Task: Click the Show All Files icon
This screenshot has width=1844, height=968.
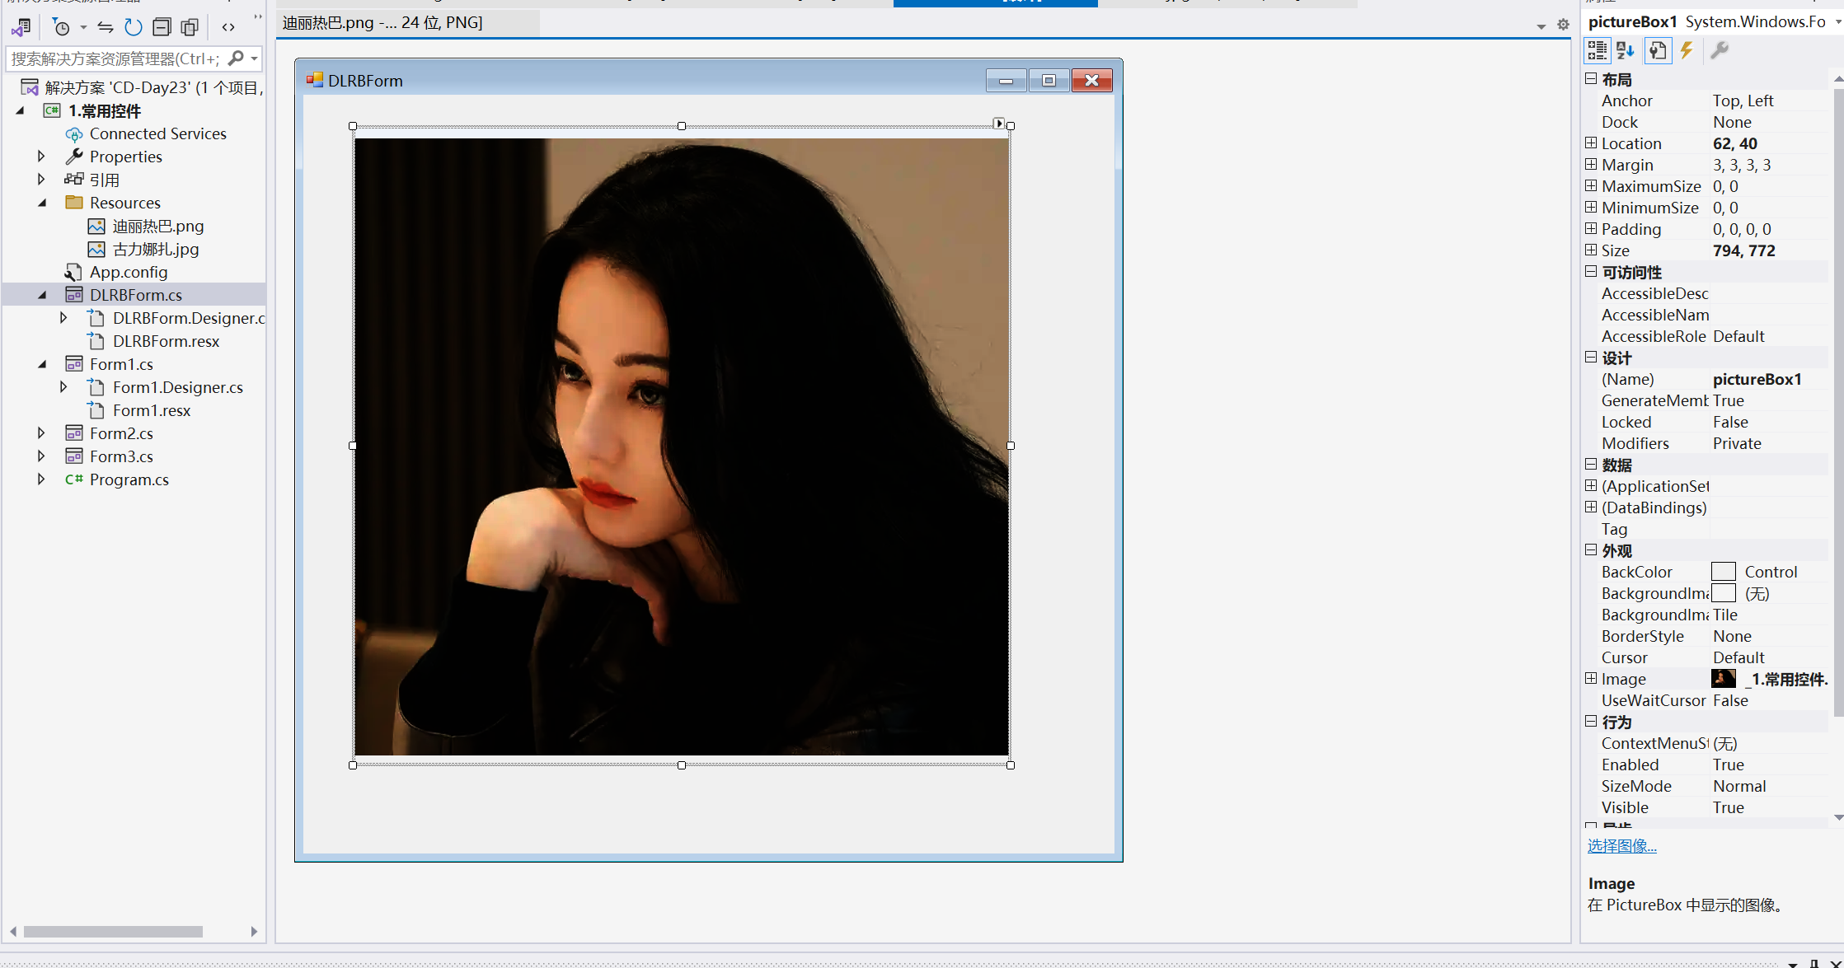Action: [190, 27]
